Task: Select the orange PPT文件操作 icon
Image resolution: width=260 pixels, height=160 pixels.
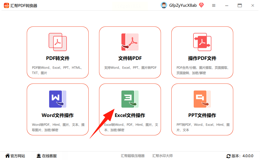Action: [x=202, y=99]
